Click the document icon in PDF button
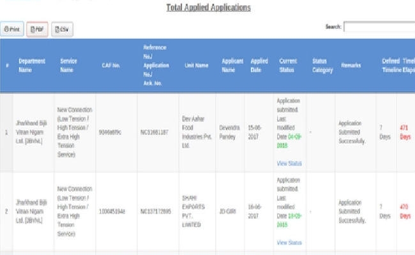This screenshot has height=255, width=415. (x=33, y=29)
